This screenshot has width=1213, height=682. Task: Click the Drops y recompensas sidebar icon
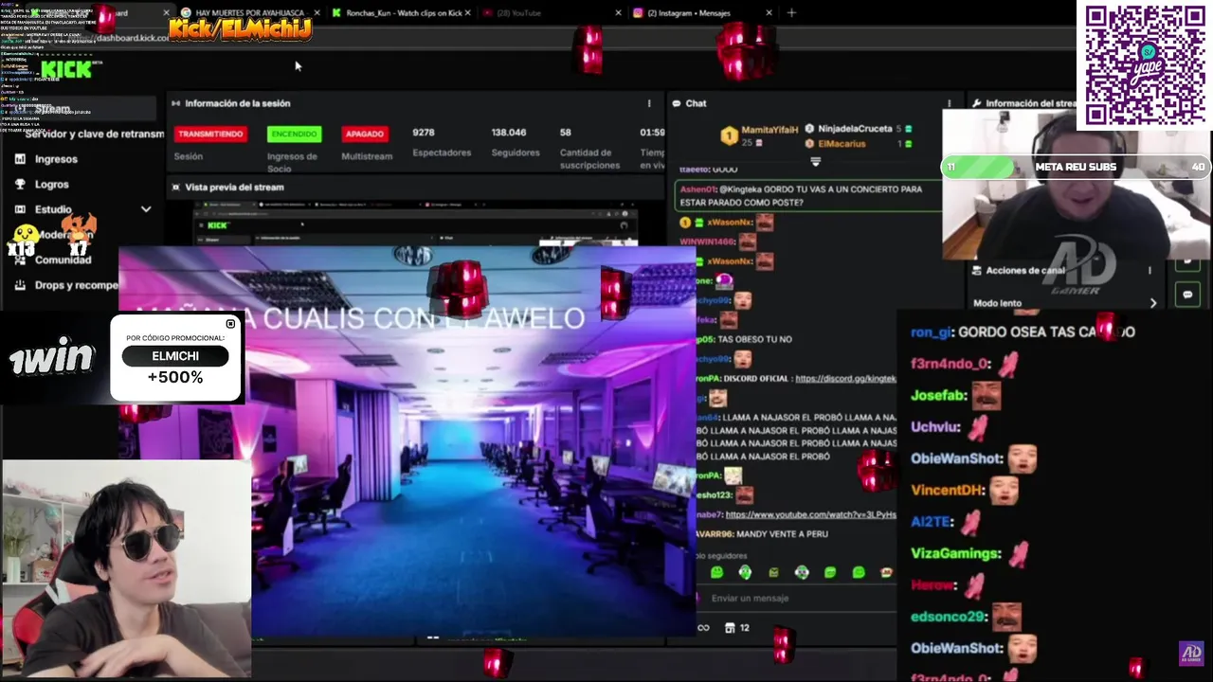20,284
